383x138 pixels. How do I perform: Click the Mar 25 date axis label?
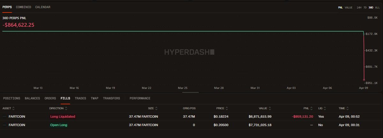[x=183, y=88]
